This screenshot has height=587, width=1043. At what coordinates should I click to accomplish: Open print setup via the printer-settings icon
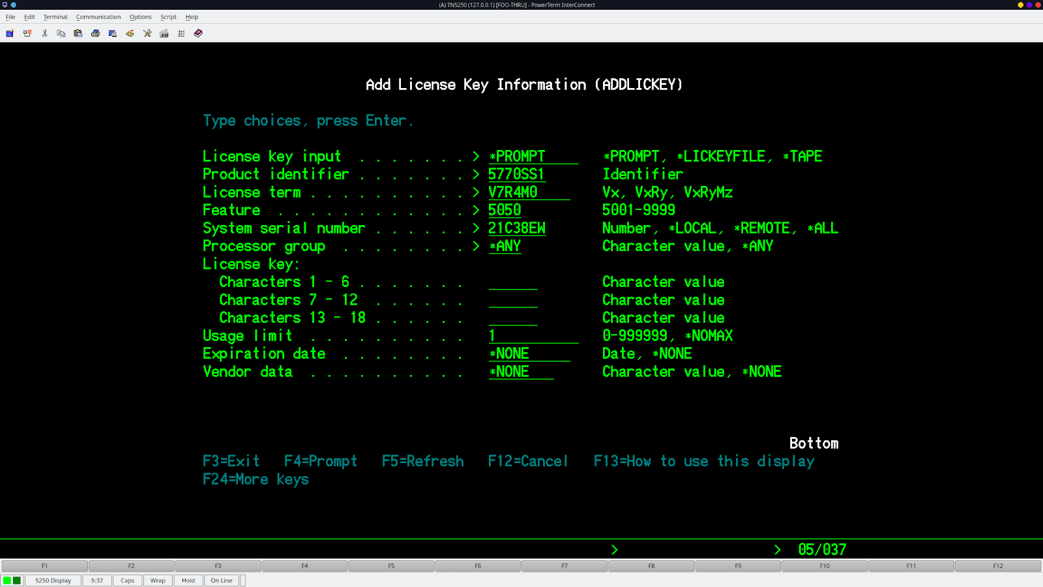[x=112, y=33]
